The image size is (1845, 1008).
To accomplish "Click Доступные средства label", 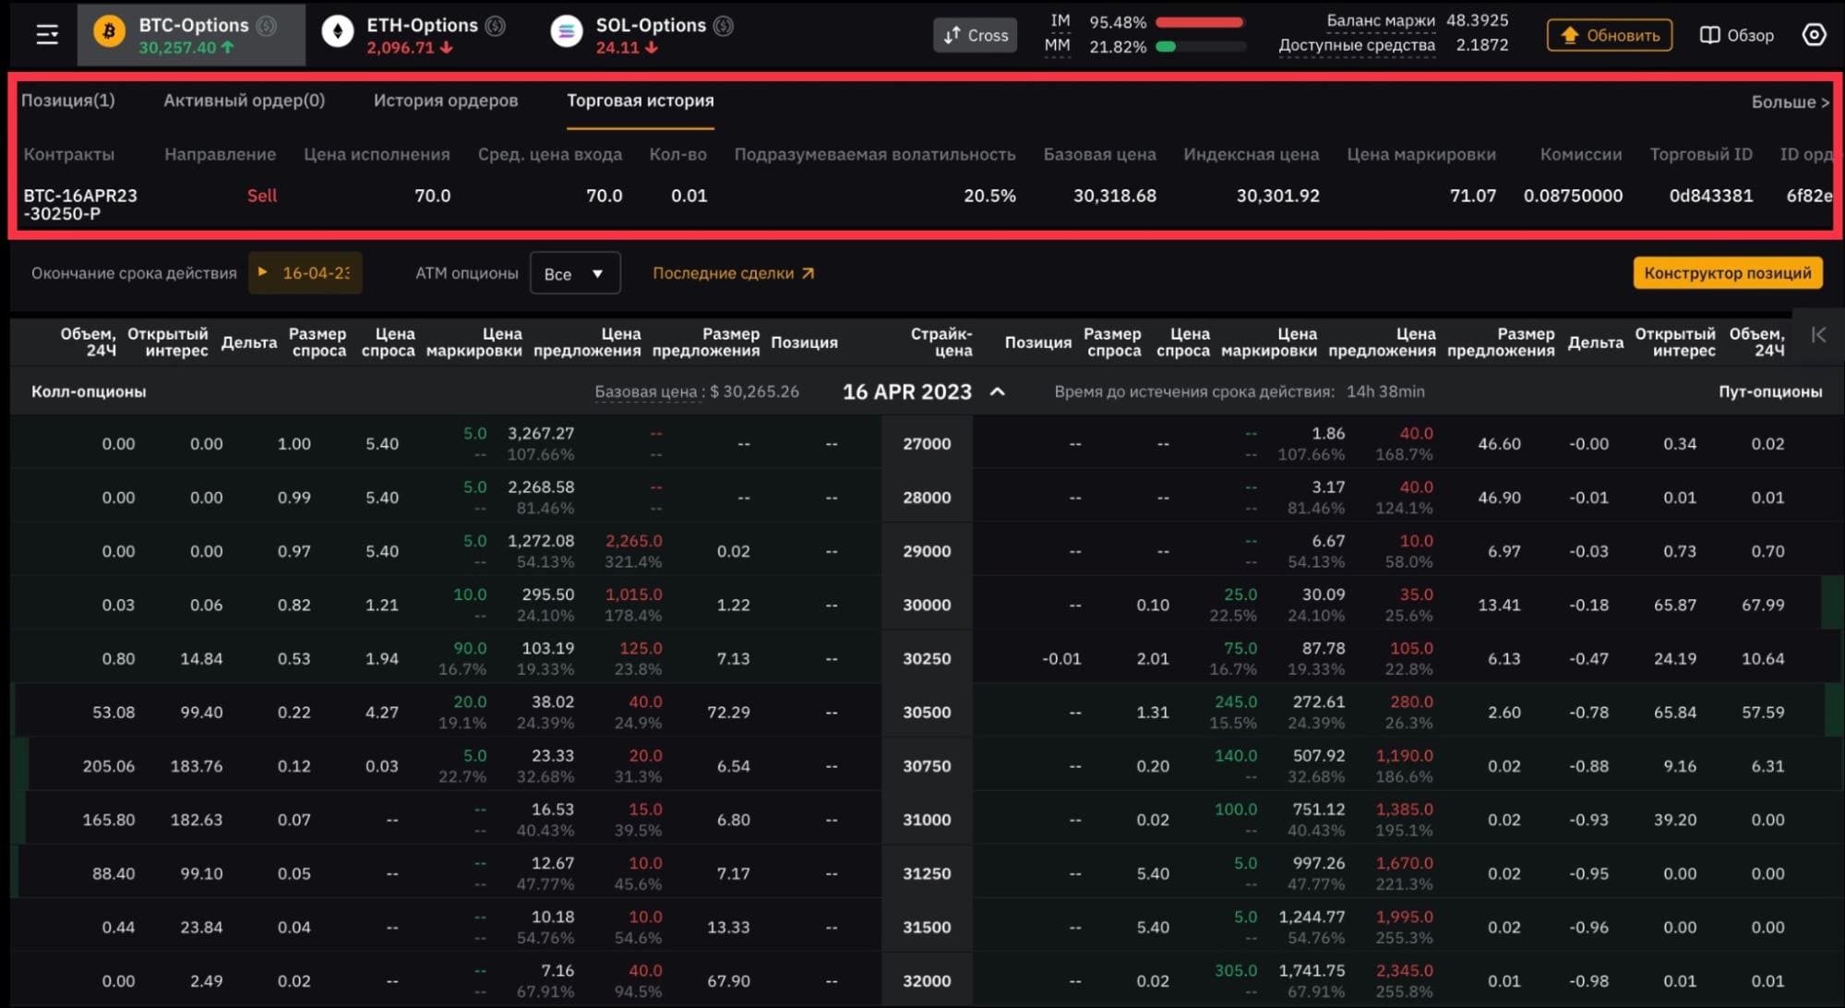I will tap(1357, 45).
